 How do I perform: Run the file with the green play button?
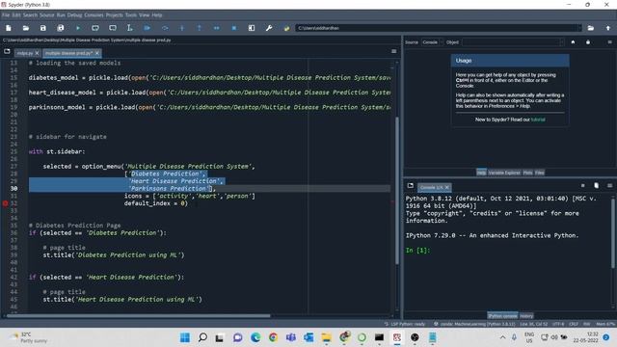pos(78,28)
